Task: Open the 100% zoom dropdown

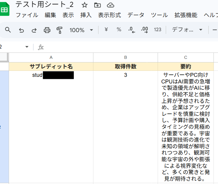Action: pyautogui.click(x=81, y=30)
